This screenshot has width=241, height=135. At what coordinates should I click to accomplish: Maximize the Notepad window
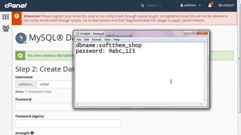point(193,33)
